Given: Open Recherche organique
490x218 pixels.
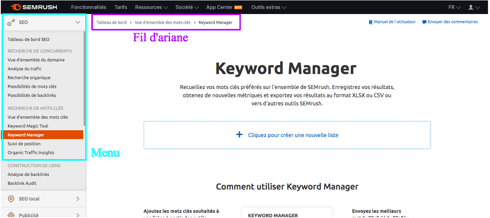Looking at the screenshot, I should (29, 77).
